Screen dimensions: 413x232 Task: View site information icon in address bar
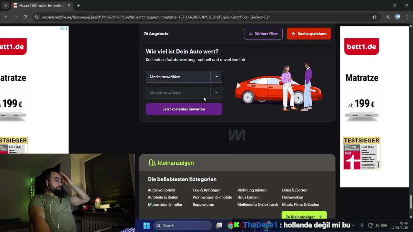click(36, 17)
